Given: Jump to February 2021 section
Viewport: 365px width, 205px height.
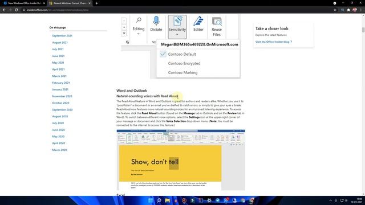Looking at the screenshot, I should [61, 83].
